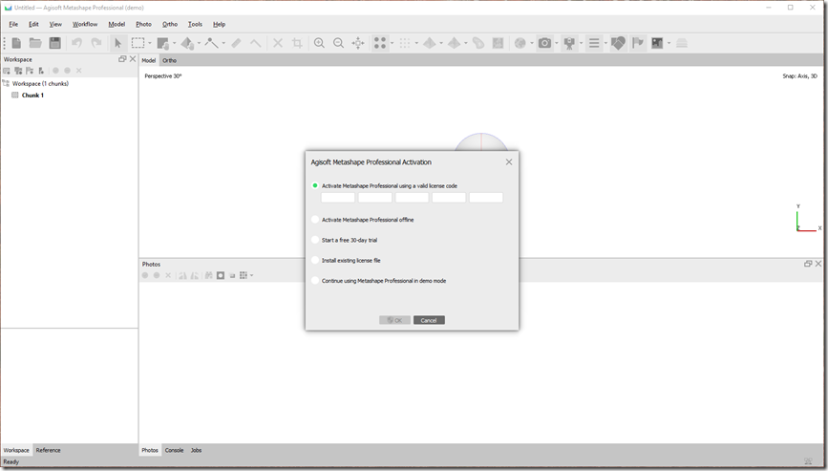828x471 pixels.
Task: Save the project using the floppy disk icon
Action: 55,43
